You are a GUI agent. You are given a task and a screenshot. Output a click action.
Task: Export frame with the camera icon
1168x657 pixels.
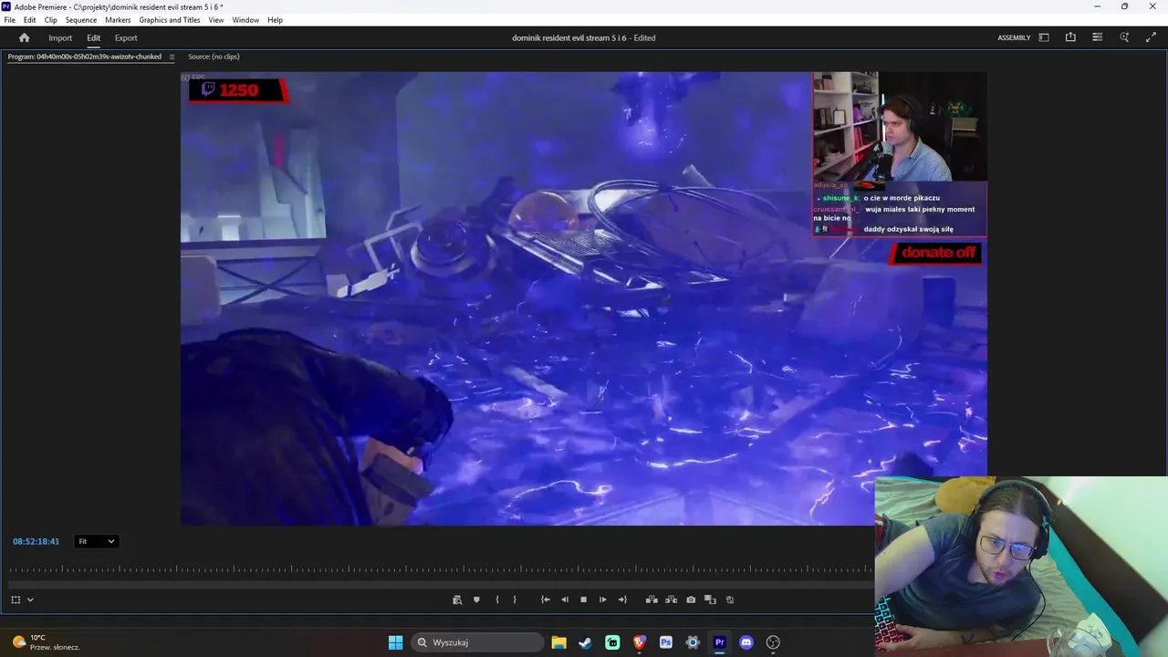point(691,600)
